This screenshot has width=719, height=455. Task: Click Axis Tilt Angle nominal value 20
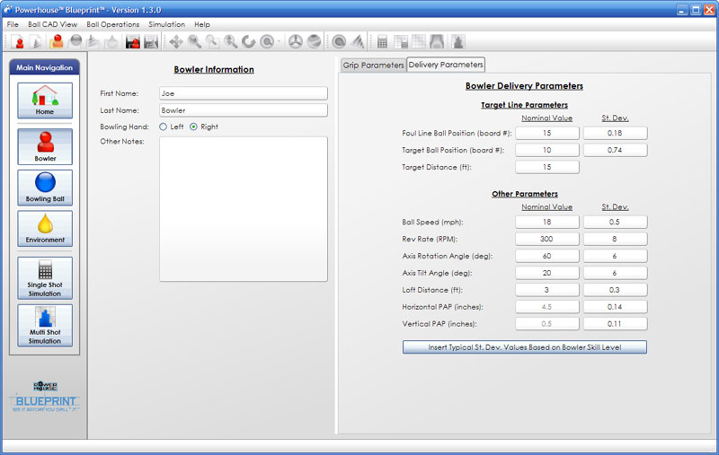(x=547, y=273)
